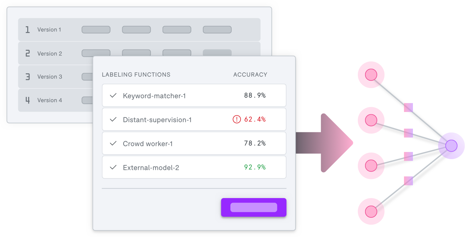
Task: Click the LABELING FUNCTIONS column header
Action: pyautogui.click(x=136, y=75)
